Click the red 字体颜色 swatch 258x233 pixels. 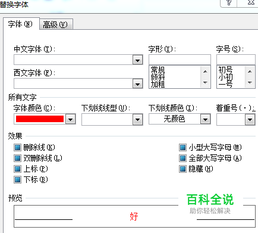40,119
